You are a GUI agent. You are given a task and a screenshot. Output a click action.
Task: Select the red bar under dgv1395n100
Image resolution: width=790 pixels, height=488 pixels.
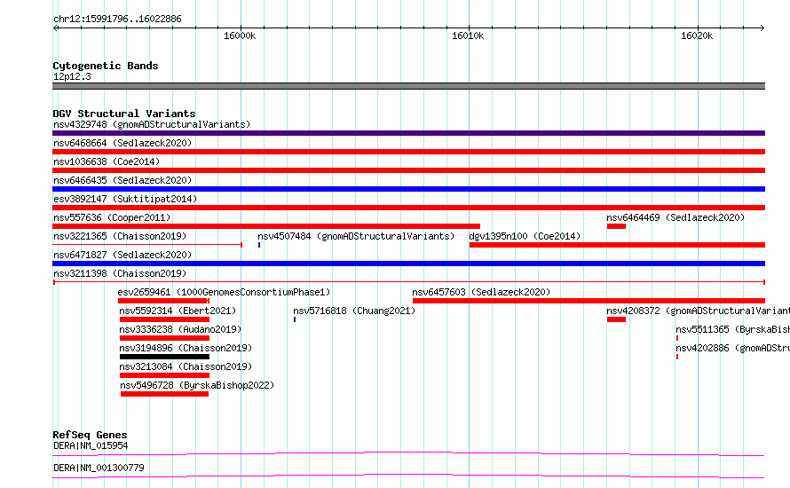pos(617,245)
